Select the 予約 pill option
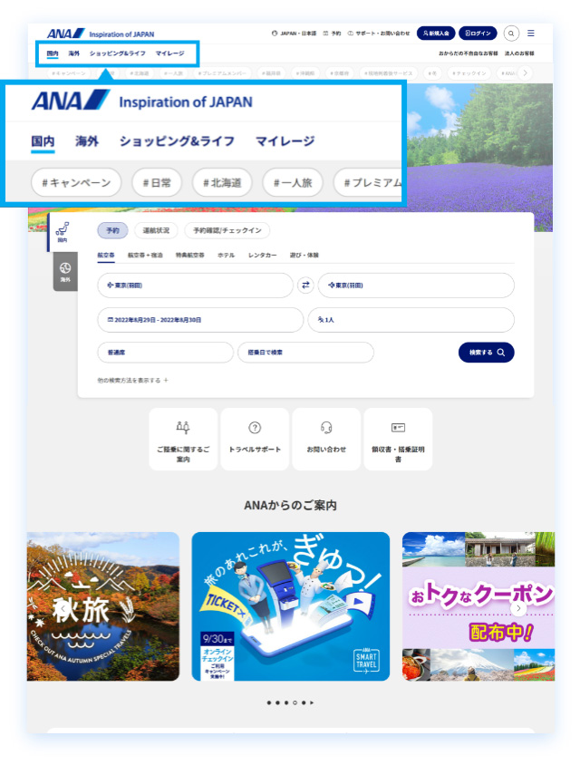The height and width of the screenshot is (765, 580). [x=113, y=230]
